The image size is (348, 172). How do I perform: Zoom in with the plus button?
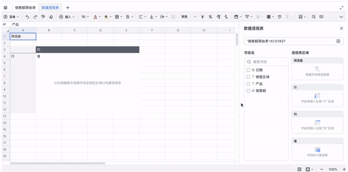click(344, 169)
